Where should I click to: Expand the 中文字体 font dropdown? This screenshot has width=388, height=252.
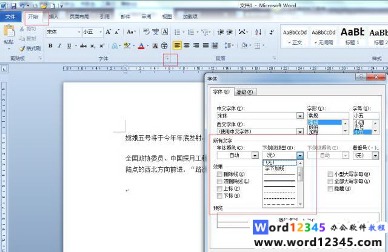pos(300,116)
